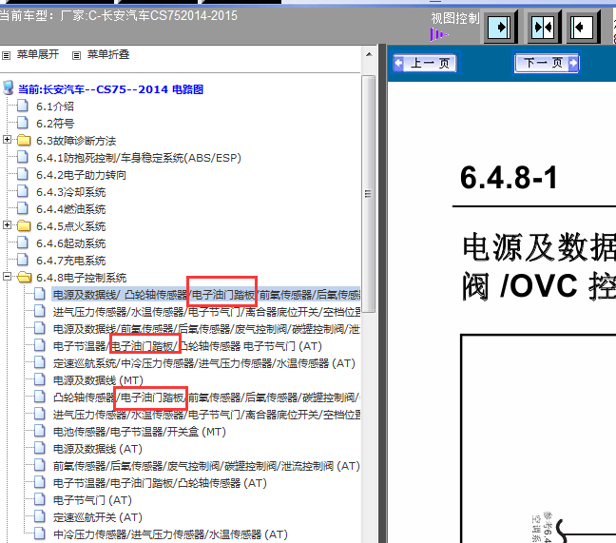Click the 6.4.8-1 page heading
The image size is (616, 543).
[509, 178]
